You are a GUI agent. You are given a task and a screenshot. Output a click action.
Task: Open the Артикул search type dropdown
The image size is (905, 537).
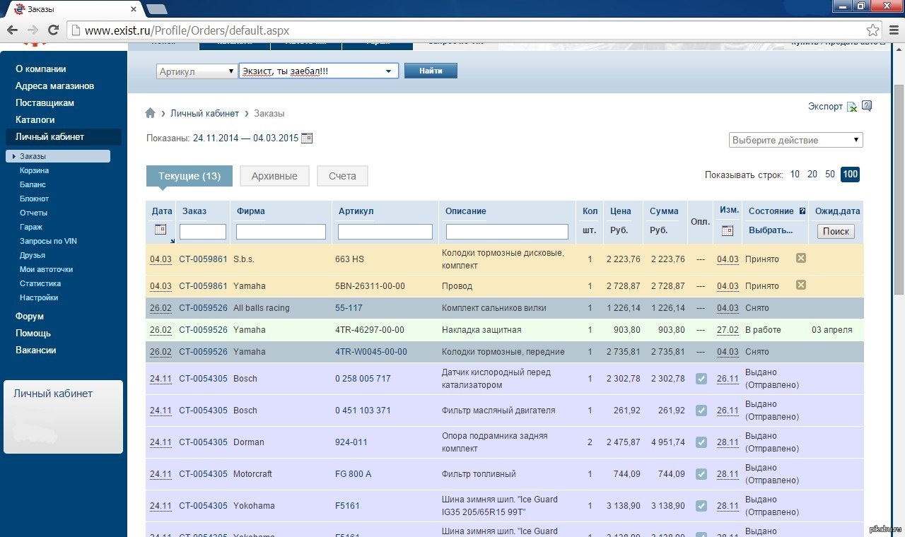pos(197,71)
